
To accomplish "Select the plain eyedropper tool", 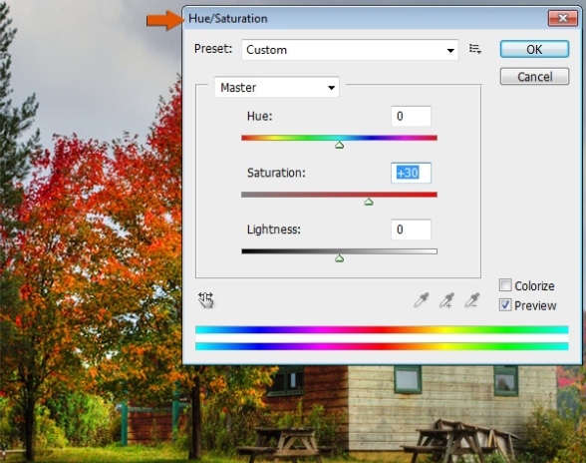I will (x=422, y=300).
